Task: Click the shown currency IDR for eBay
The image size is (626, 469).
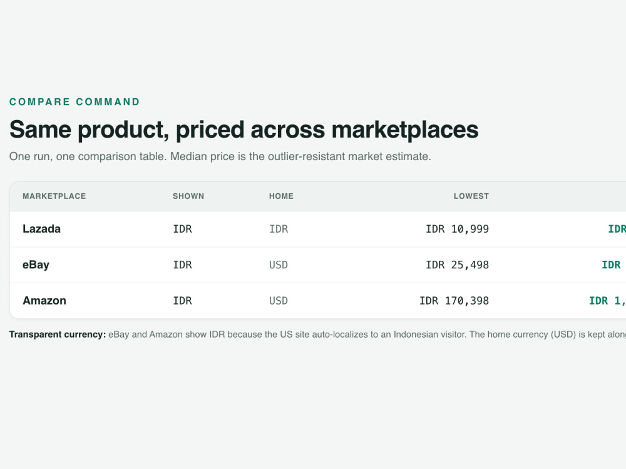Action: (182, 265)
